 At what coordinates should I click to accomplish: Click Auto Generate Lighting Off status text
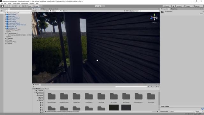(x=193, y=114)
